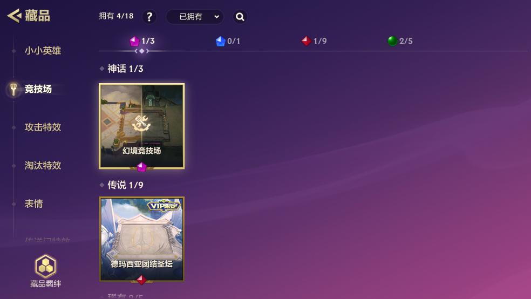This screenshot has height=299, width=531.
Task: Click the magnifier search icon
Action: coord(240,17)
